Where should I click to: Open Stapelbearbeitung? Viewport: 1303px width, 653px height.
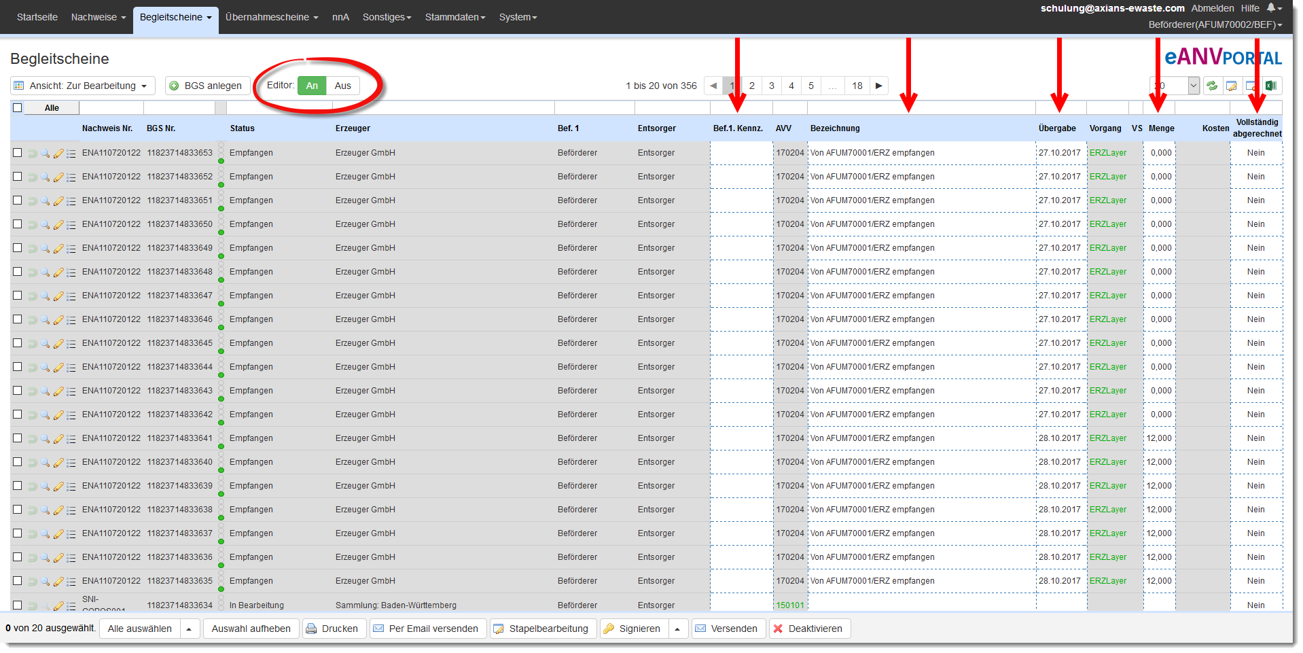[x=542, y=629]
